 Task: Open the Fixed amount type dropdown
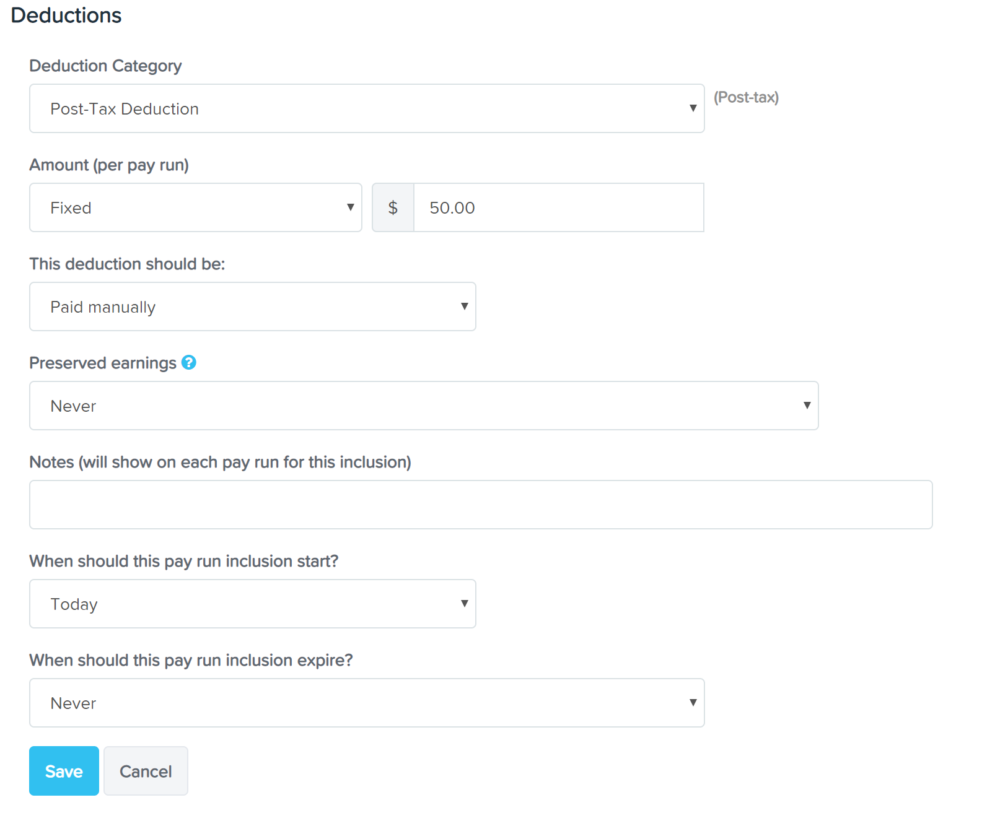point(196,207)
